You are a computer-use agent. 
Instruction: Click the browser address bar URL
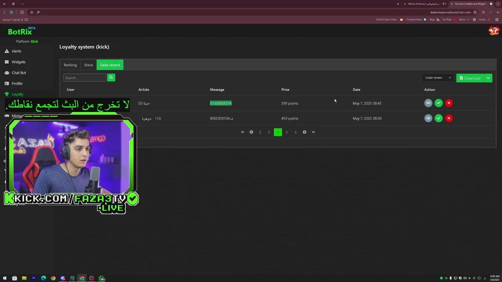[x=450, y=13]
